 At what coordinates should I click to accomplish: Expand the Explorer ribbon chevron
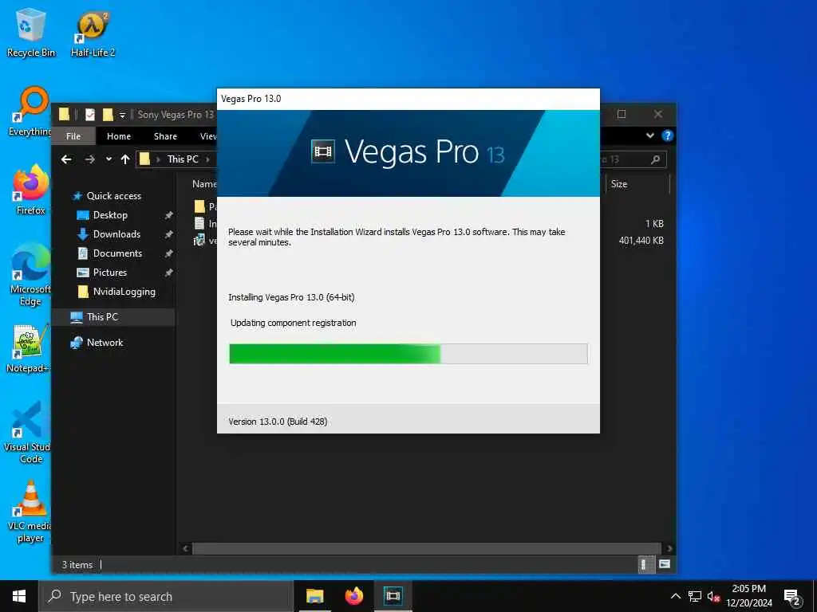point(649,135)
